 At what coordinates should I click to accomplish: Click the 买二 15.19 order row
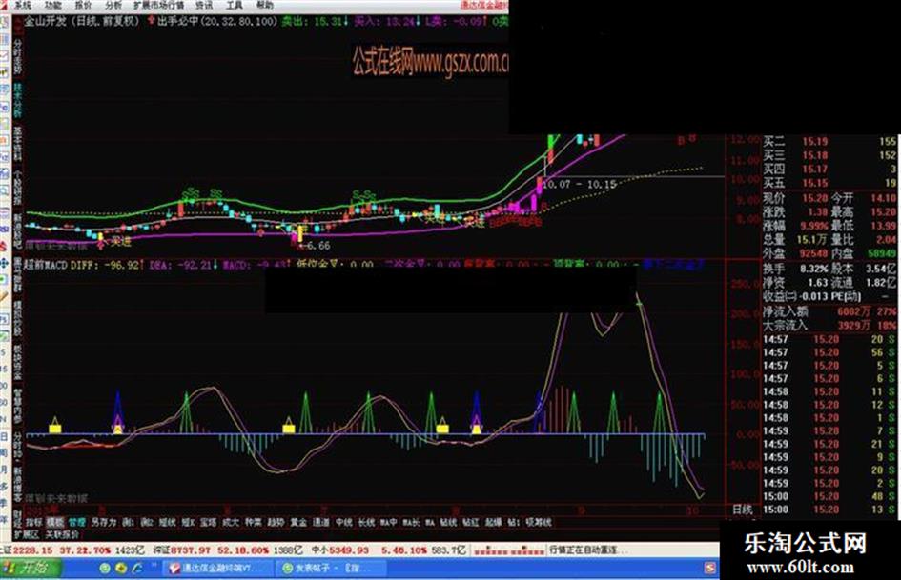pos(829,141)
